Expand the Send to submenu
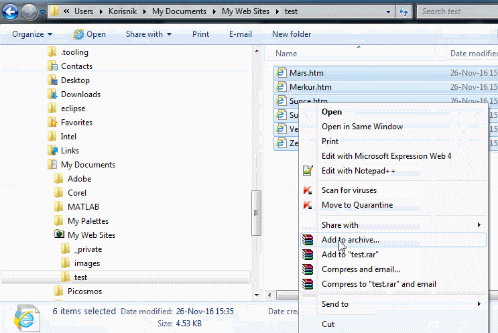The image size is (498, 333). [401, 304]
